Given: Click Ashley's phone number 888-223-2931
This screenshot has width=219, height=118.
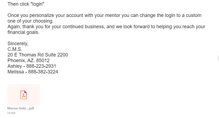Looking at the screenshot, I should coord(41,66).
